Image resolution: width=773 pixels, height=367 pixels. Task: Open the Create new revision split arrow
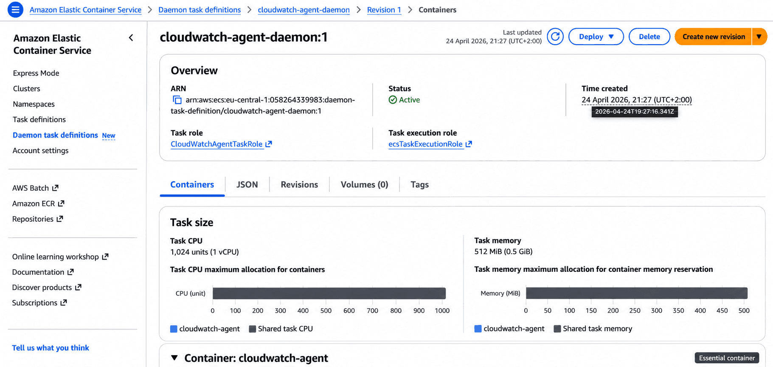759,37
